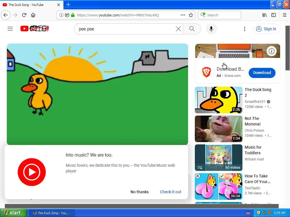Click The Duck Song taskbar button
Viewport: 290px width, 217px height.
[x=52, y=213]
